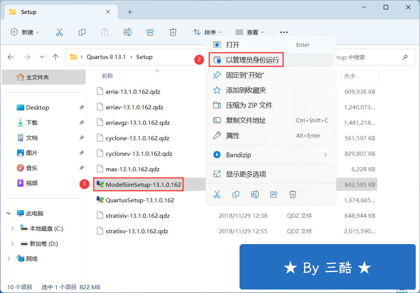Choose 属性 in the context menu
Image resolution: width=420 pixels, height=293 pixels.
pyautogui.click(x=233, y=136)
